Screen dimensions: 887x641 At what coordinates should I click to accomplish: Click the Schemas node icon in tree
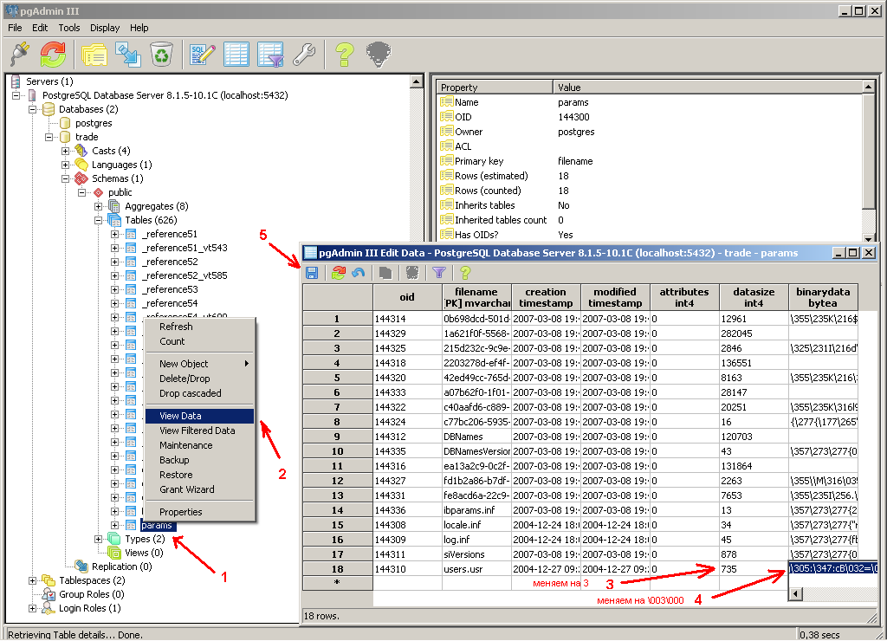point(81,178)
